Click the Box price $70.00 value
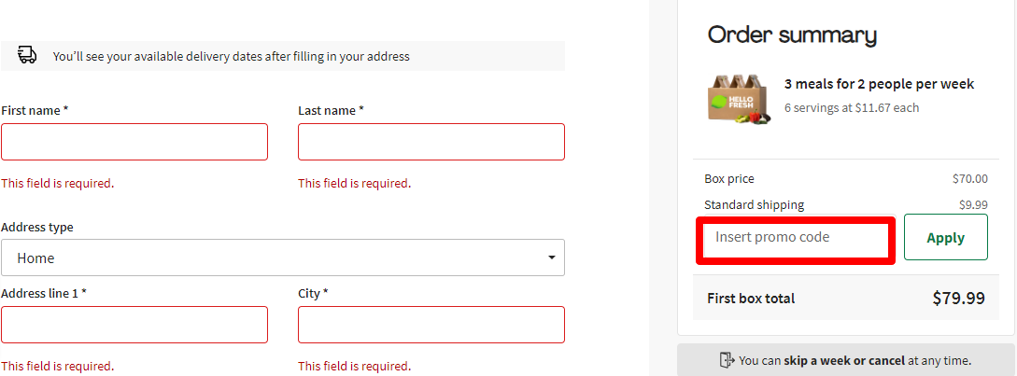This screenshot has width=1017, height=376. click(969, 179)
